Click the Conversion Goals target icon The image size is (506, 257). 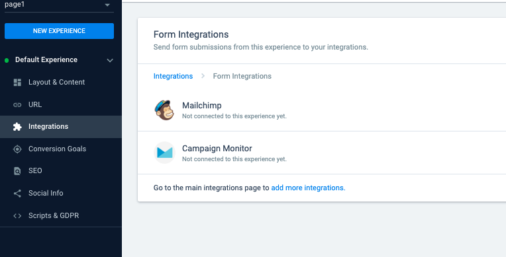pyautogui.click(x=17, y=149)
